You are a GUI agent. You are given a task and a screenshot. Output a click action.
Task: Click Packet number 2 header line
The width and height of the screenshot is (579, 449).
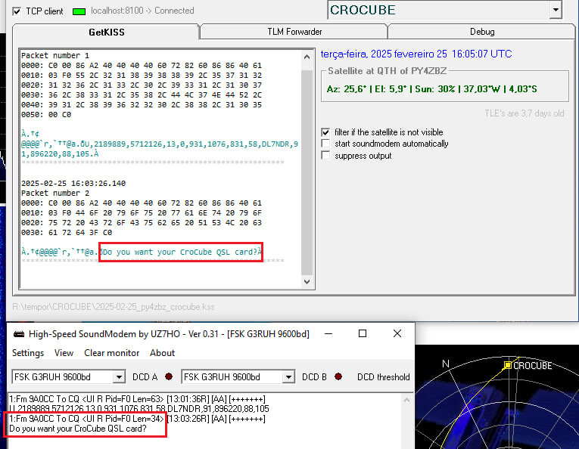coord(55,193)
